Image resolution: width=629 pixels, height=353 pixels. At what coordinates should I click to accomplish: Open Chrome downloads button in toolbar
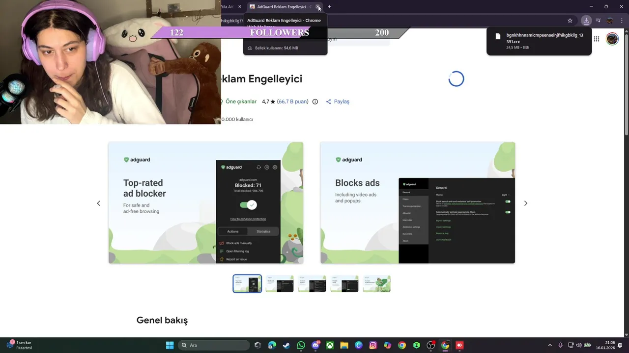coord(586,21)
